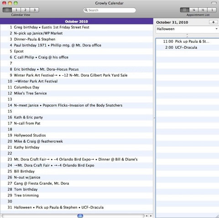Select the 1-month Calendar View button
The width and height of the screenshot is (219, 218).
[16, 10]
